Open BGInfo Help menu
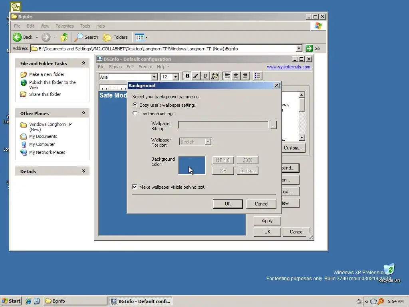Screen dimensions: 409x307 coord(161,67)
